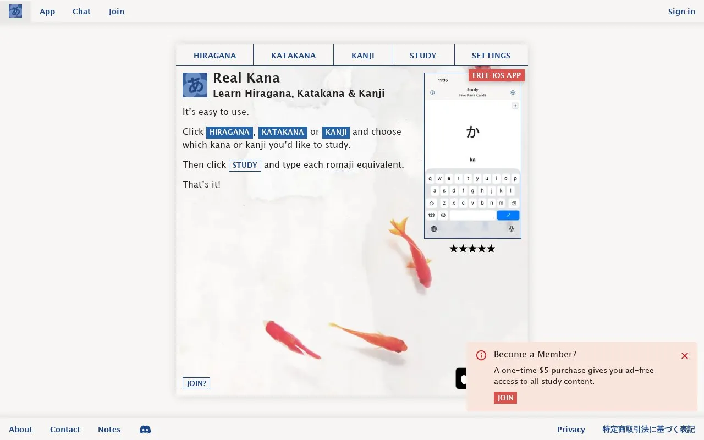Click the "Become a Member?" notification title
Screen dimensions: 704x440
click(535, 355)
